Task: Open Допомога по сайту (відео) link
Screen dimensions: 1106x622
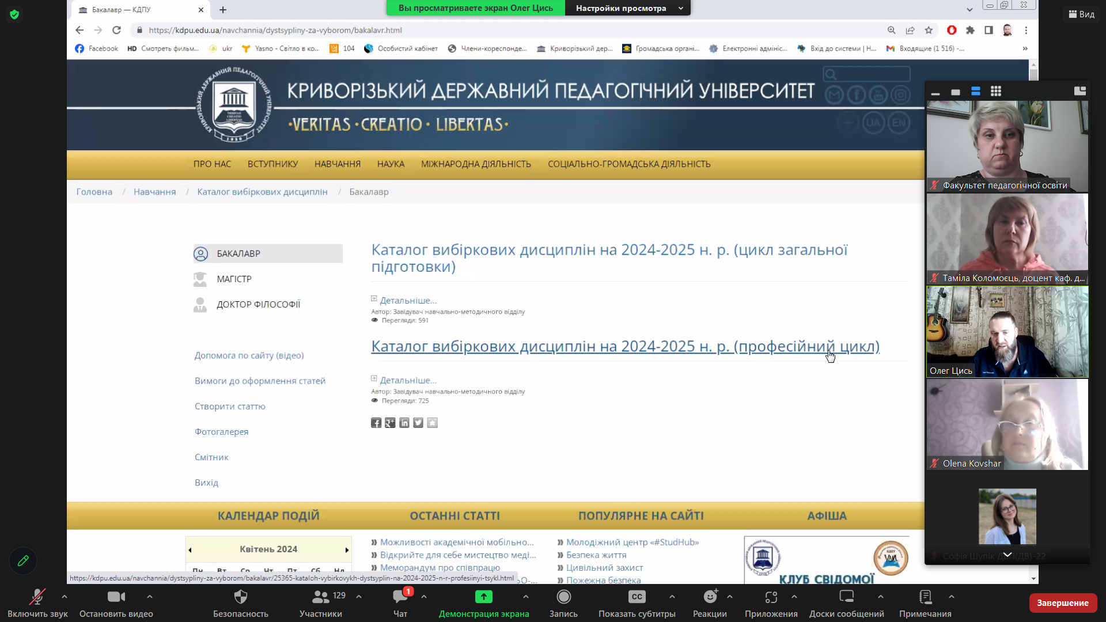Action: coord(249,355)
